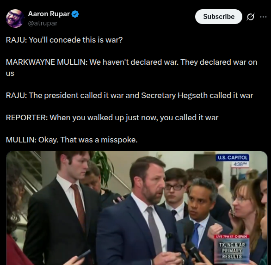Viewport: 271px width, 265px height.
Task: Subscribe to Aaron Rupar
Action: tap(219, 17)
